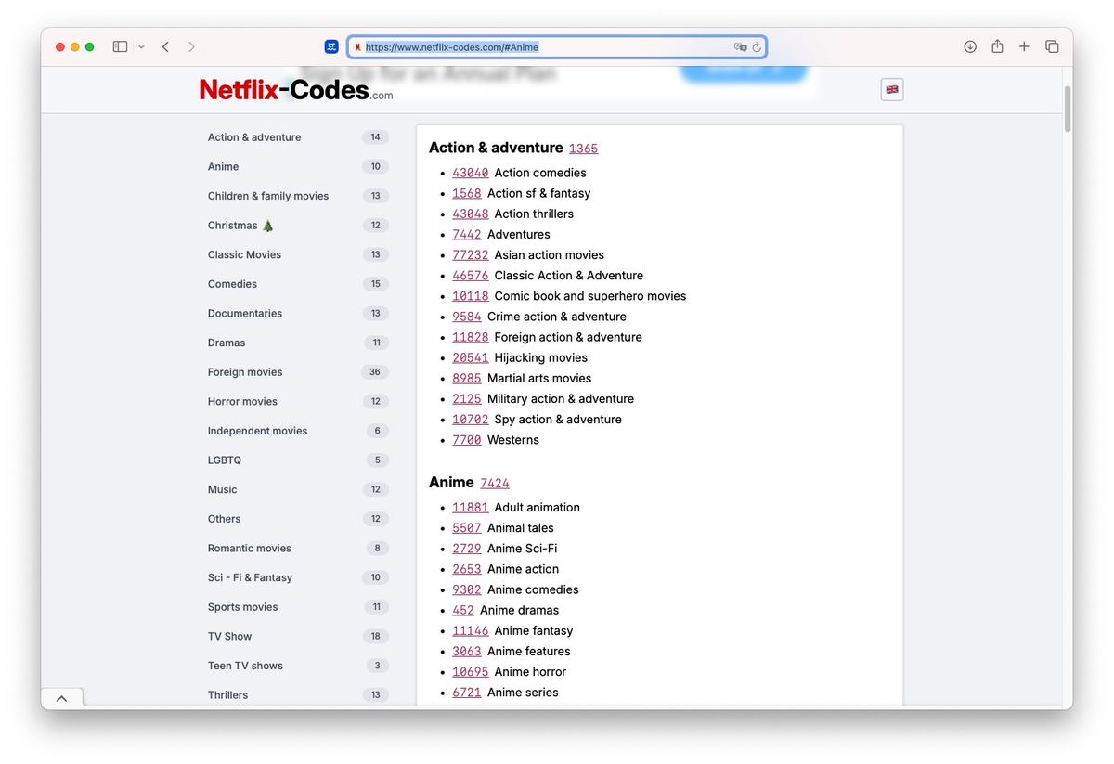Show the tab overview icon

pyautogui.click(x=1052, y=45)
